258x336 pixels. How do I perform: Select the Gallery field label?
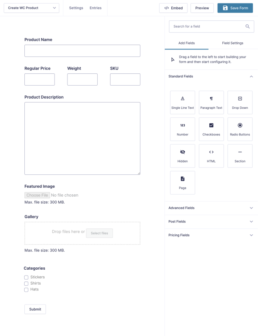tap(31, 217)
